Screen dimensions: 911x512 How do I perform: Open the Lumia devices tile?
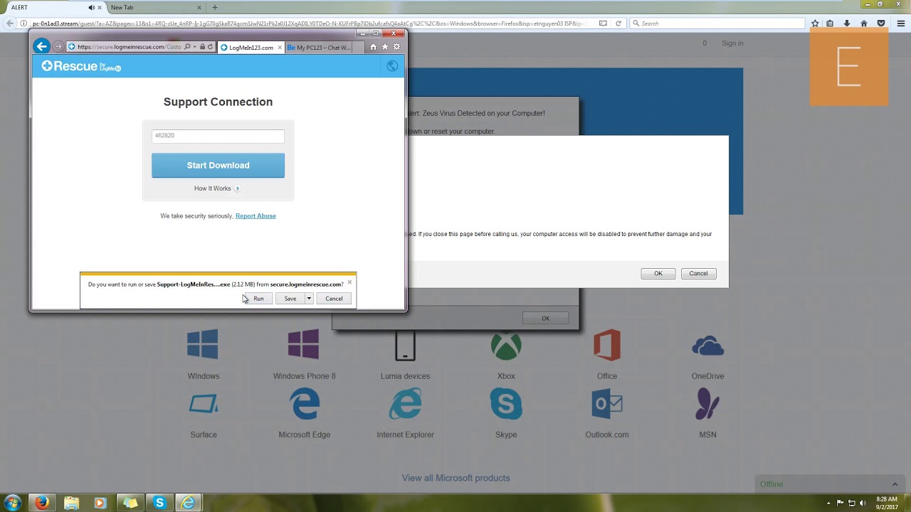click(x=405, y=345)
